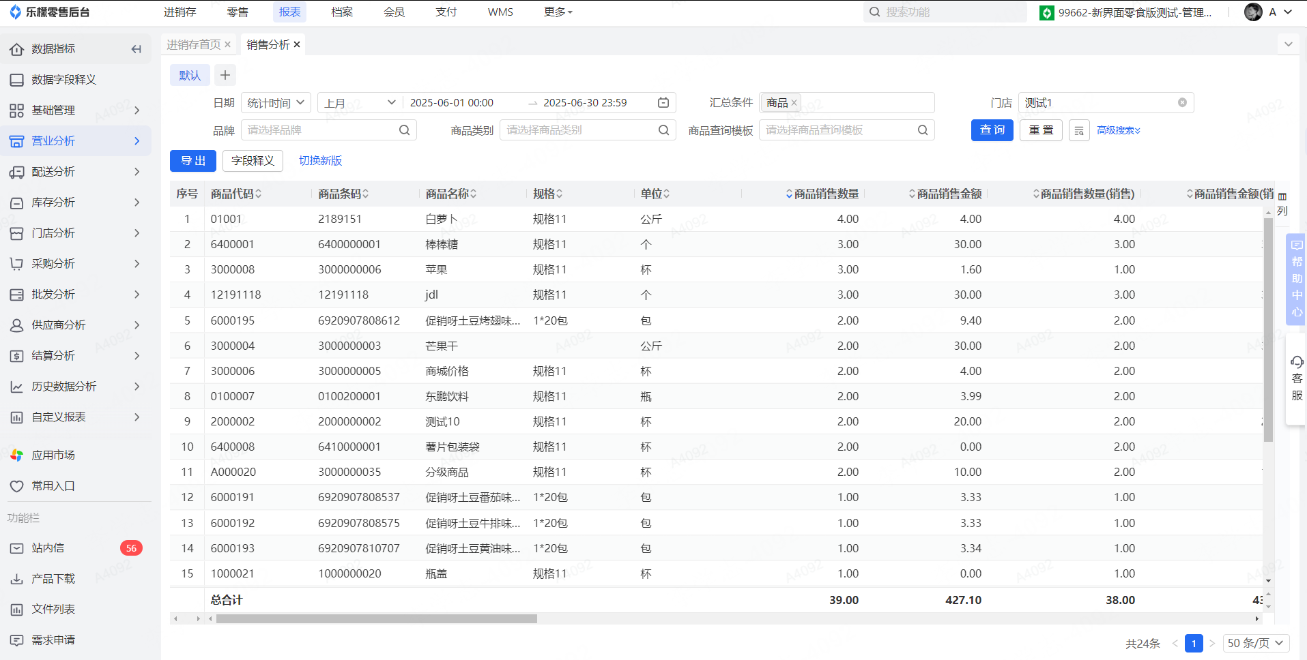The width and height of the screenshot is (1307, 660).
Task: Switch to 进销存 top menu
Action: (180, 12)
